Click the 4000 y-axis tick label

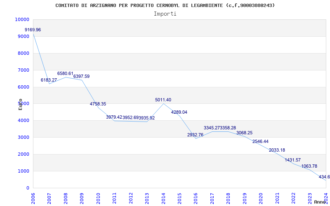pos(23,121)
